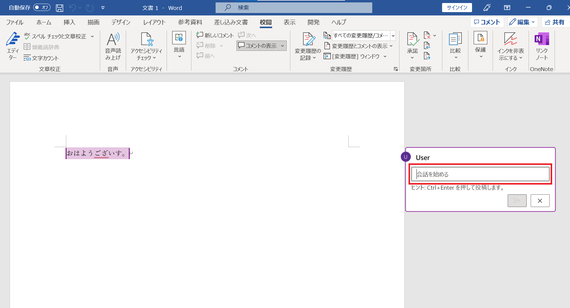This screenshot has height=308, width=570.
Task: Open 保護 protect document
Action: click(480, 45)
